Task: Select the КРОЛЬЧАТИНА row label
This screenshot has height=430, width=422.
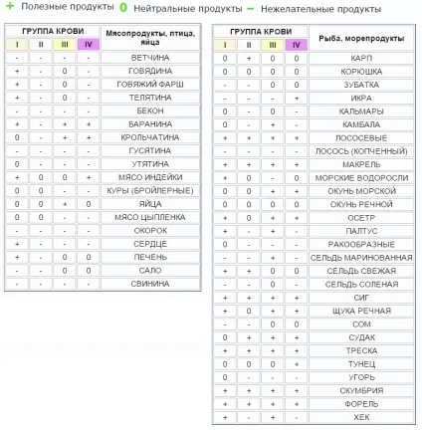Action: click(x=150, y=137)
